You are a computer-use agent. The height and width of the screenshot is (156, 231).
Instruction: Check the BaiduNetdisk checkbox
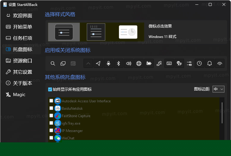click(51, 108)
